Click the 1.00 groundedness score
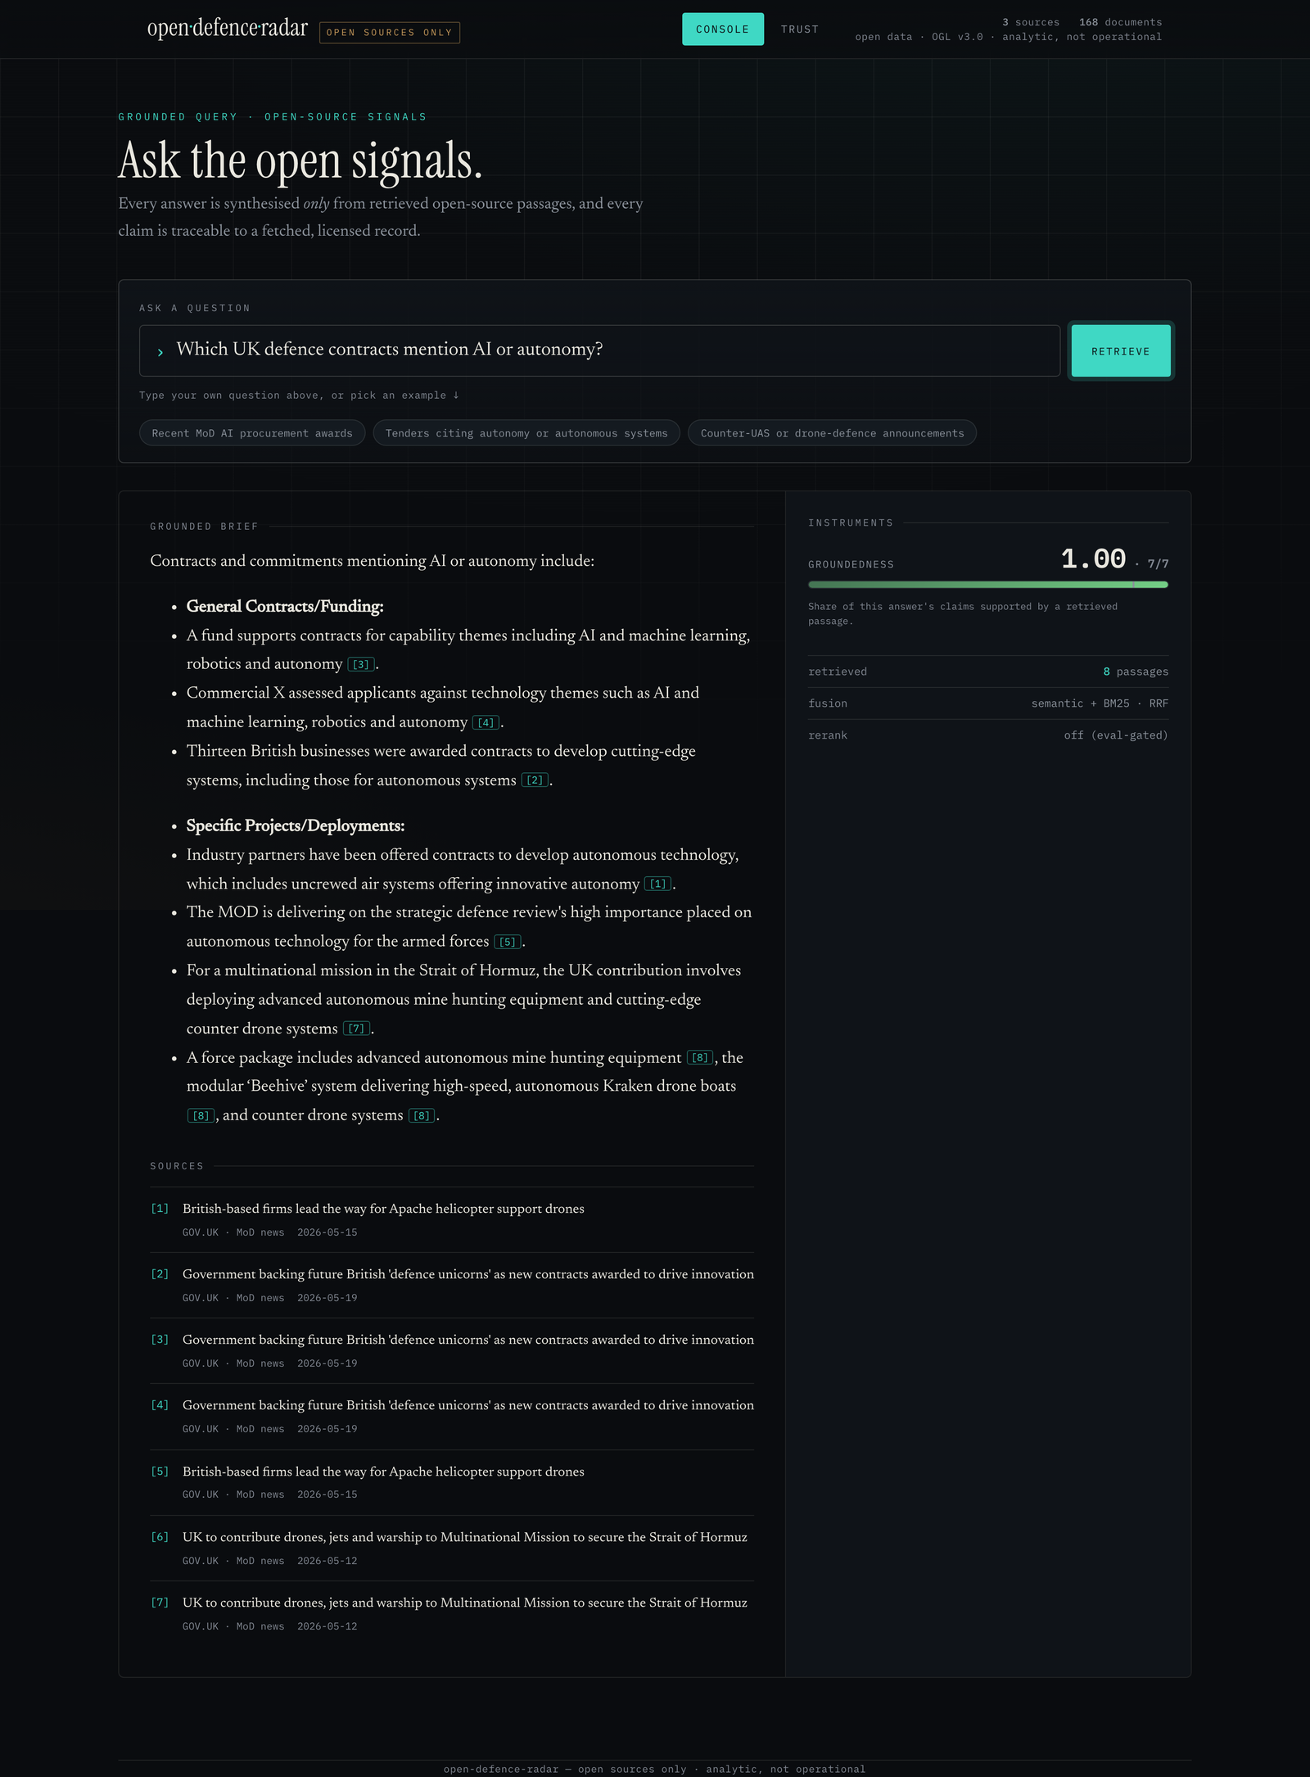This screenshot has width=1310, height=1777. tap(1093, 559)
